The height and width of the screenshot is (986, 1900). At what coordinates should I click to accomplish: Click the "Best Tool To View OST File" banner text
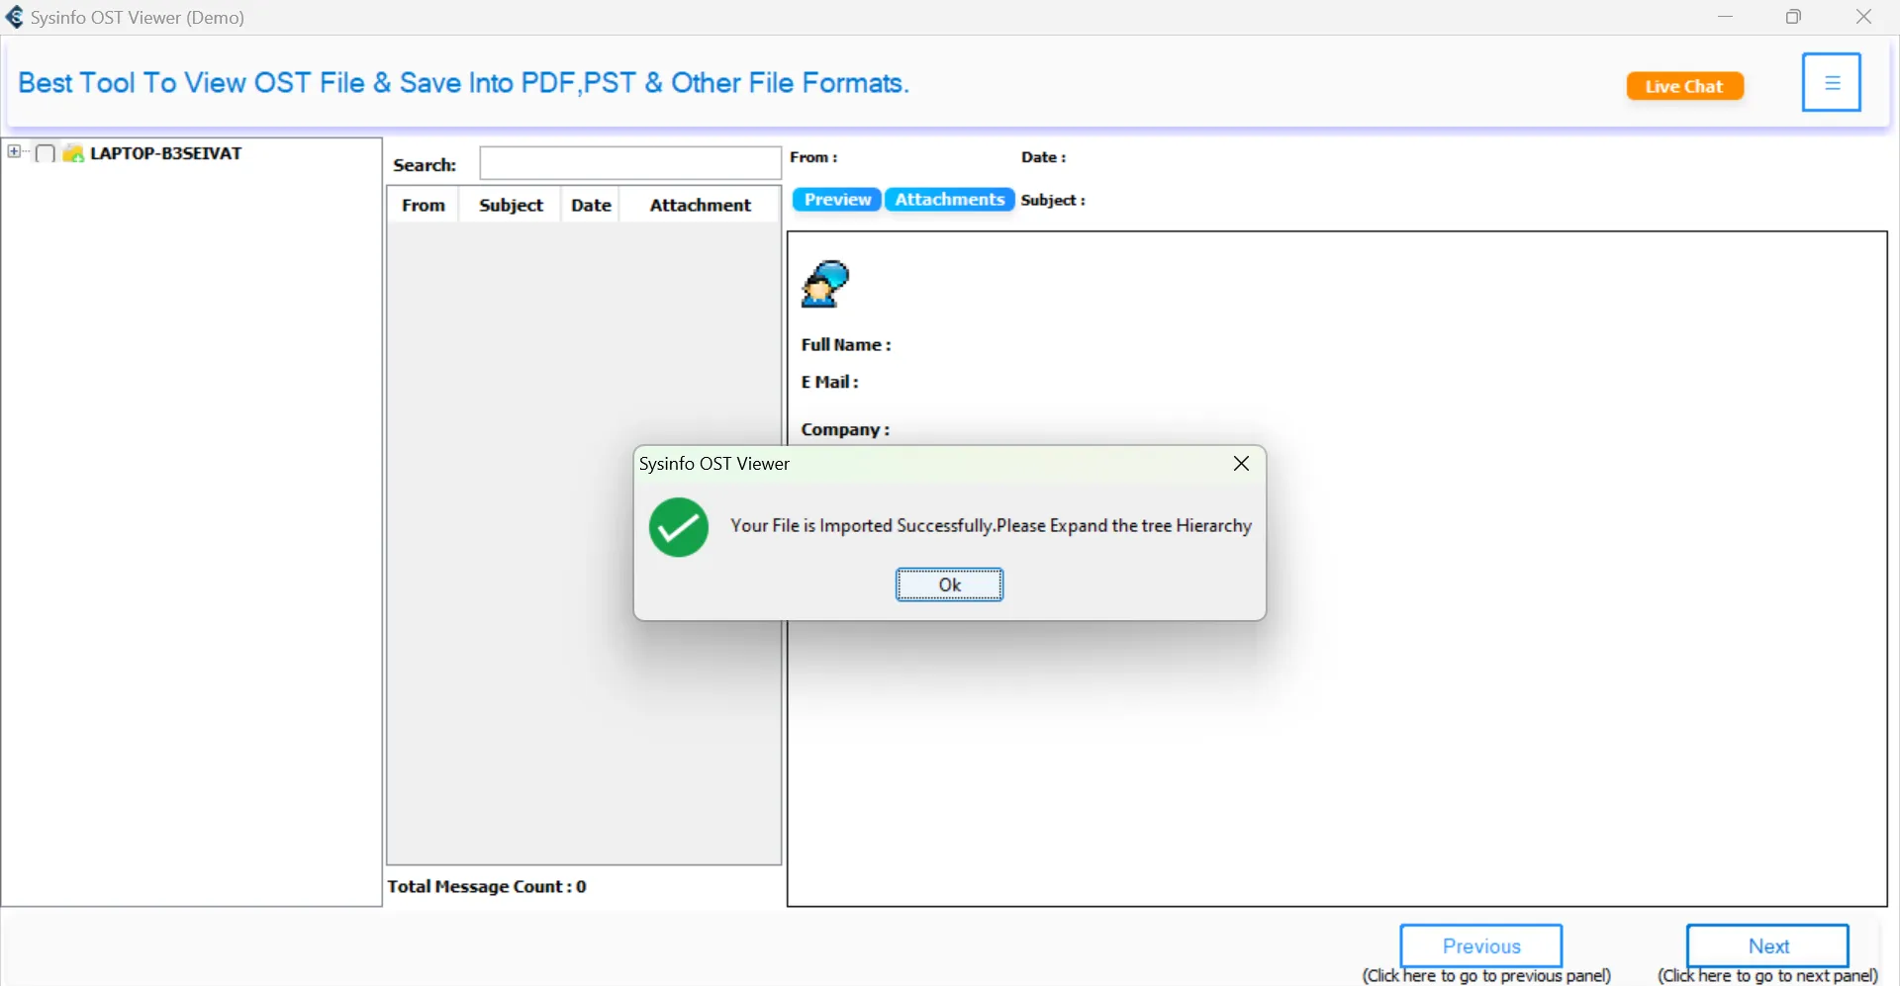pyautogui.click(x=463, y=83)
